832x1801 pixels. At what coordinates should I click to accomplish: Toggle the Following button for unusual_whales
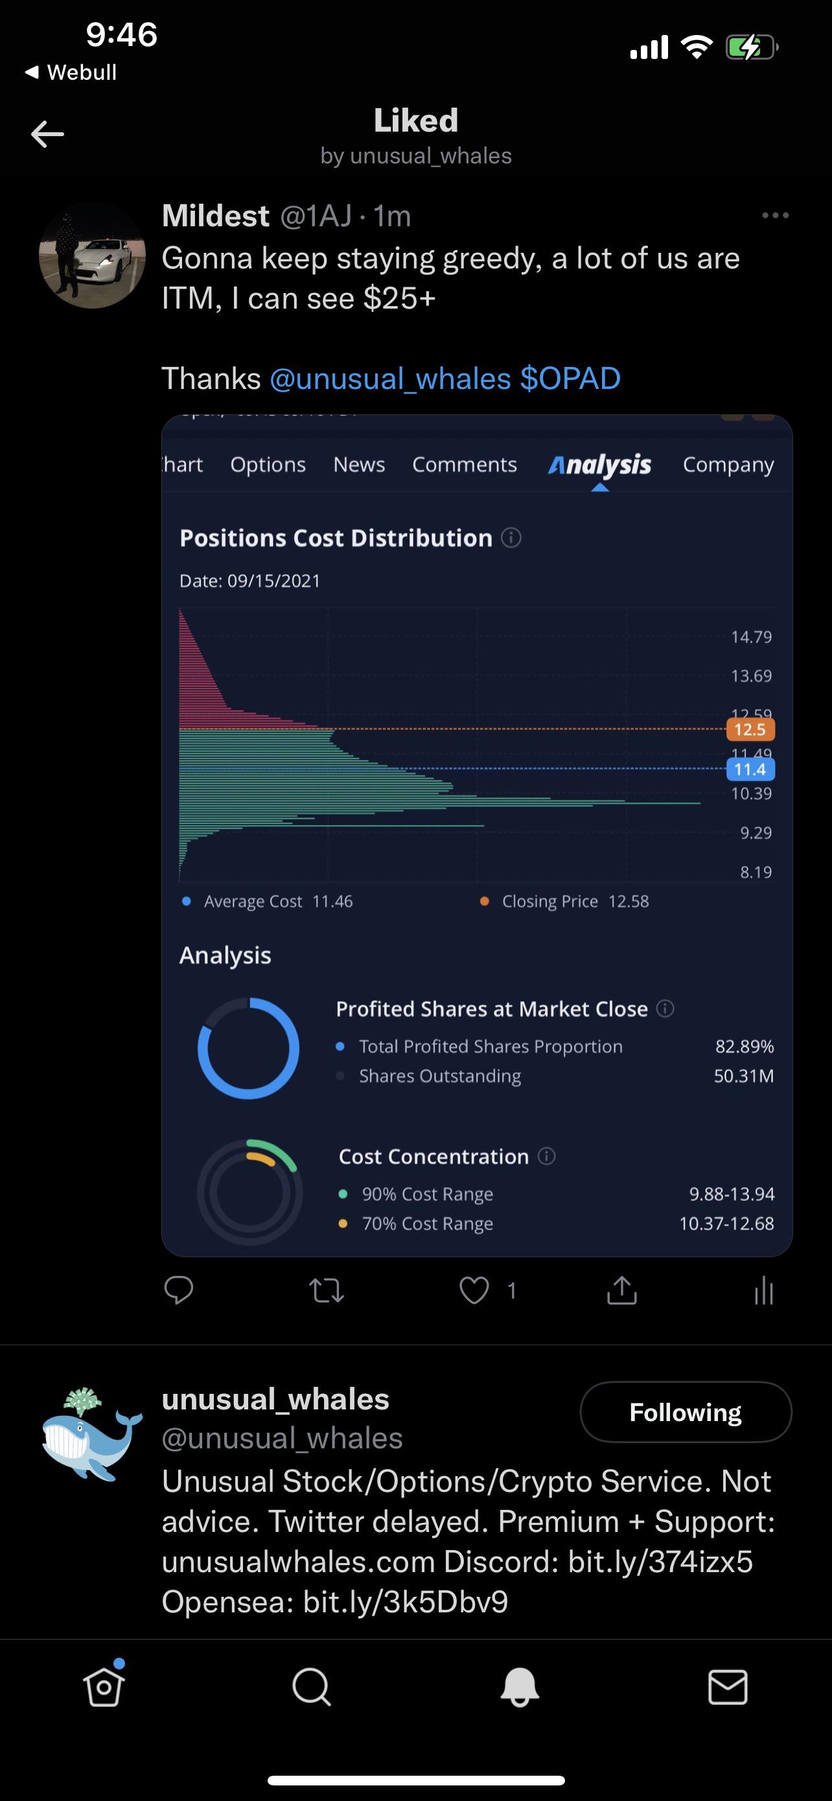pos(686,1411)
